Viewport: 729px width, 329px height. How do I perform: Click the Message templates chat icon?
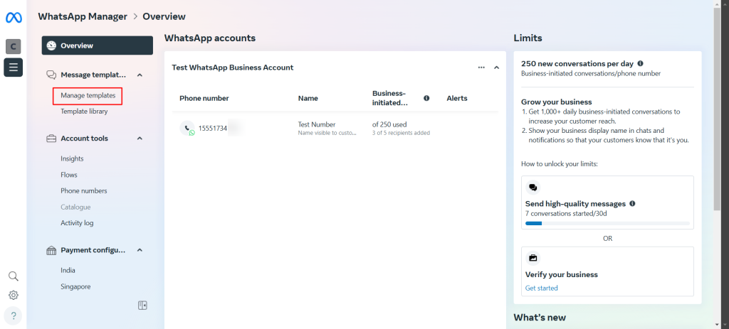[51, 75]
